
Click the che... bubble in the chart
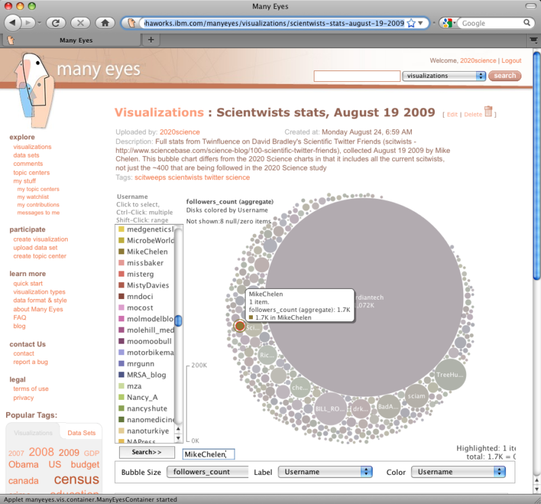(300, 388)
